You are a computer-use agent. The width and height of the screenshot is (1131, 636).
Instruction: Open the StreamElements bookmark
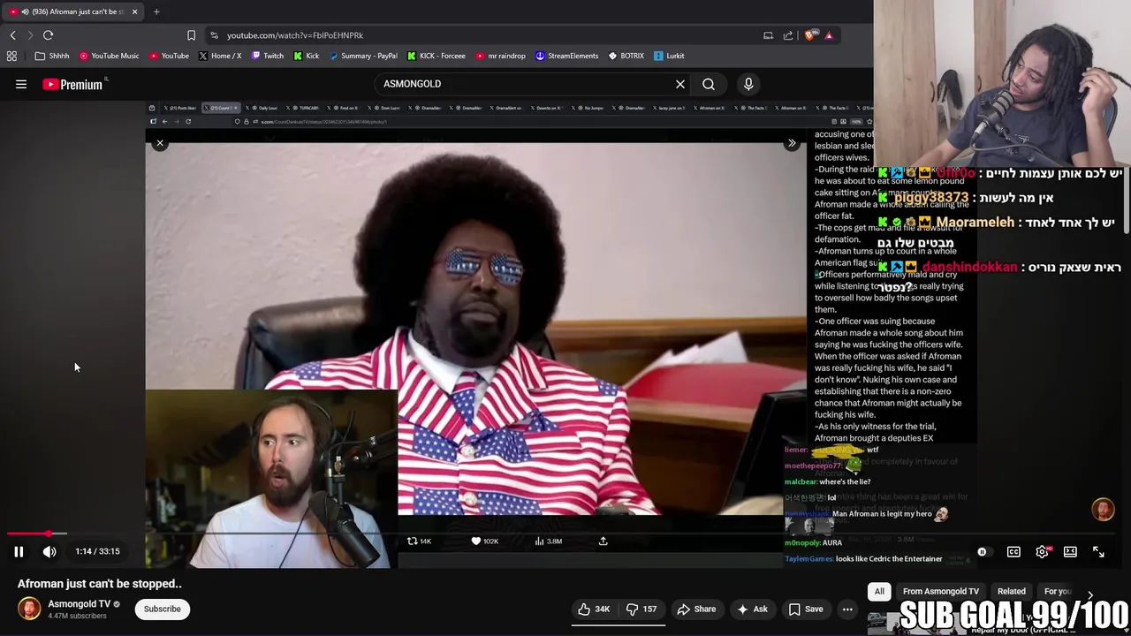[x=567, y=56]
